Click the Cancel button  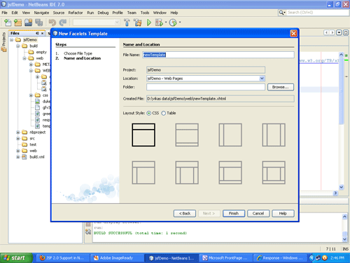258,213
